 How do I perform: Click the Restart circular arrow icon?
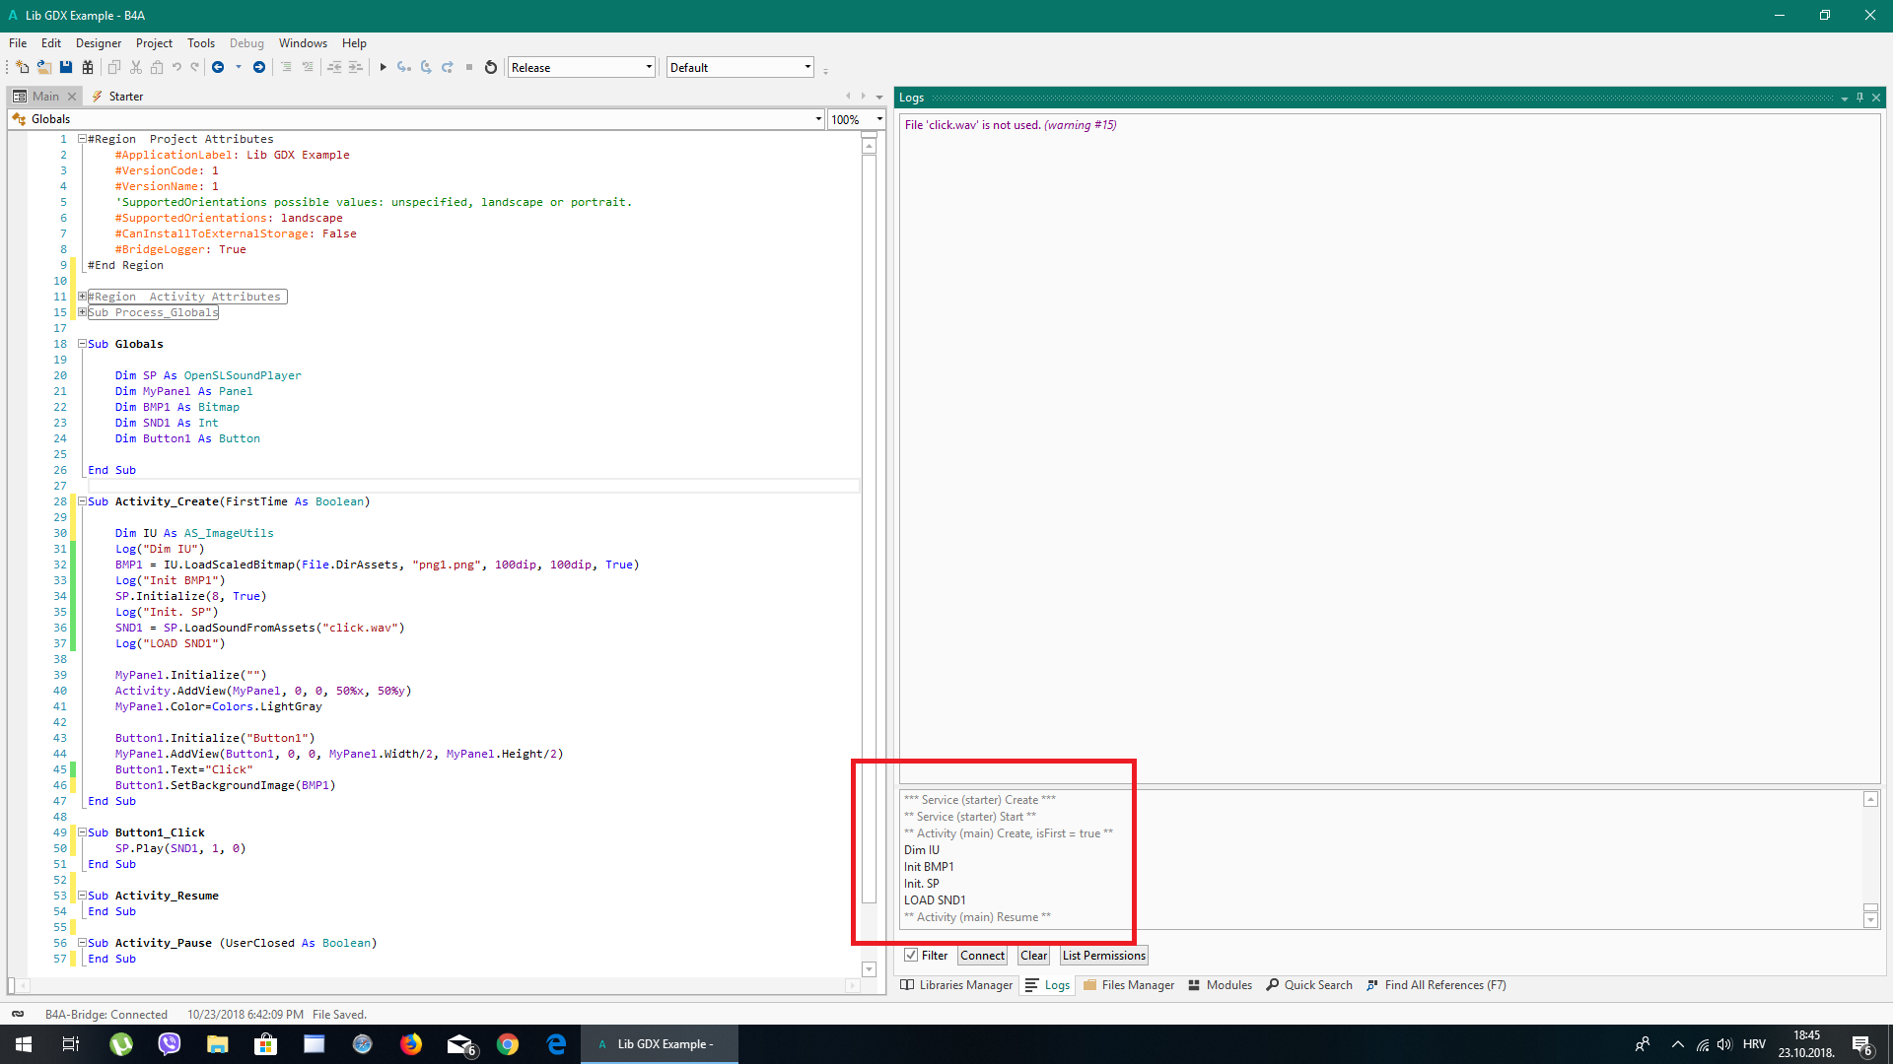tap(491, 67)
